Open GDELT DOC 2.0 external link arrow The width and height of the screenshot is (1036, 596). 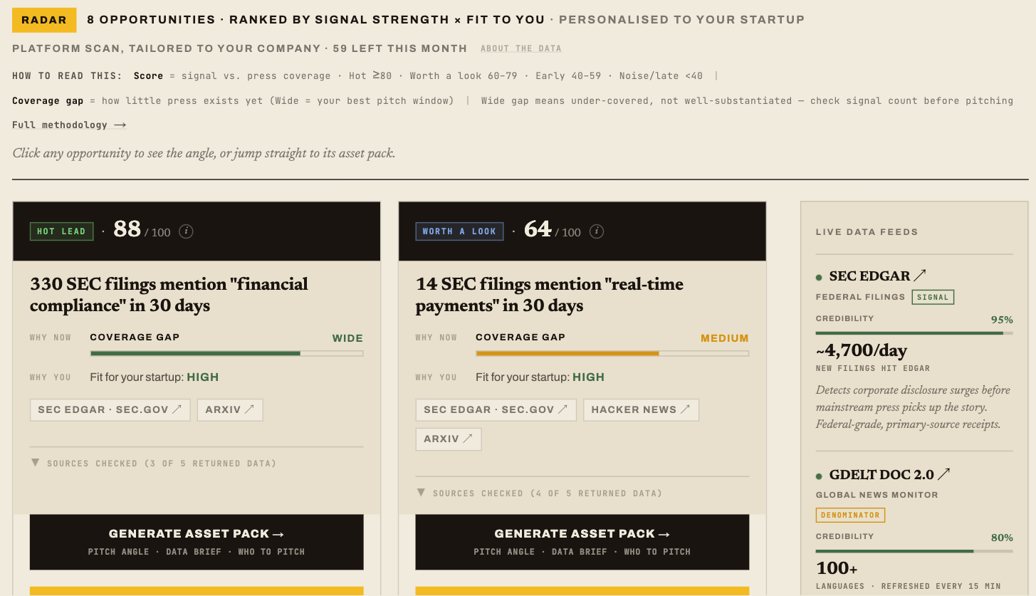[x=944, y=474]
